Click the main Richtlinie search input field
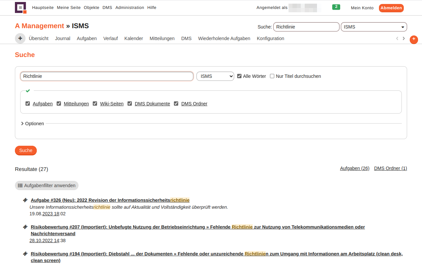This screenshot has width=422, height=264. click(107, 76)
